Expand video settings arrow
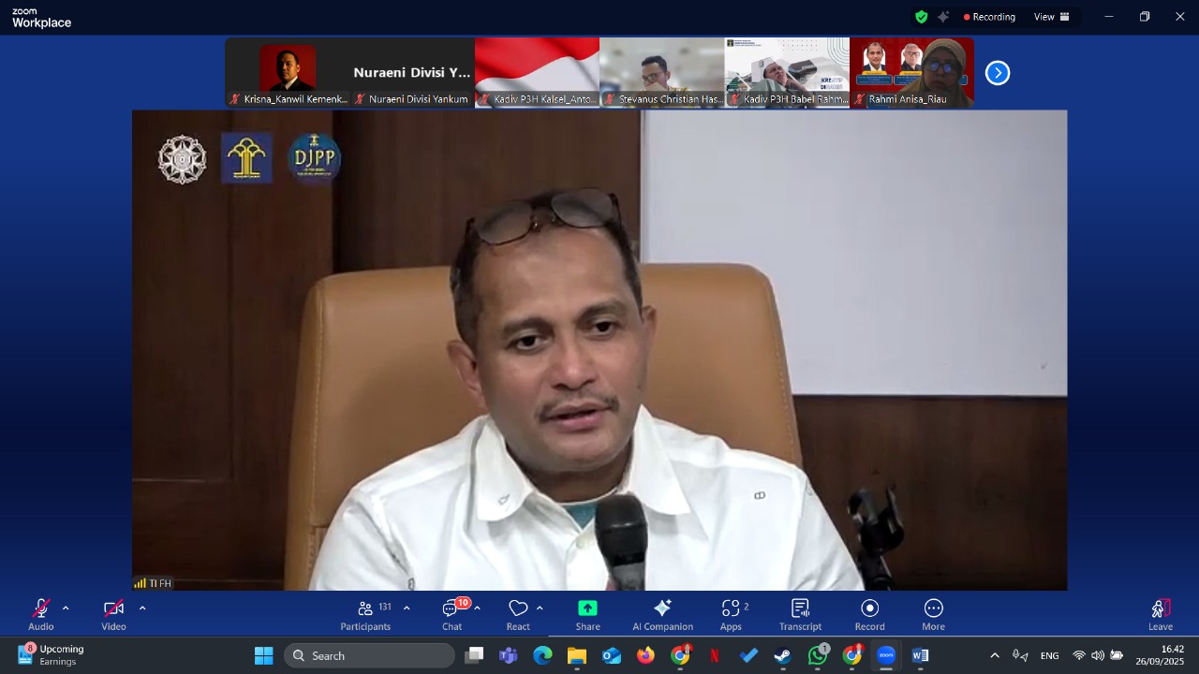Screen dimensions: 1199x674 coord(142,608)
